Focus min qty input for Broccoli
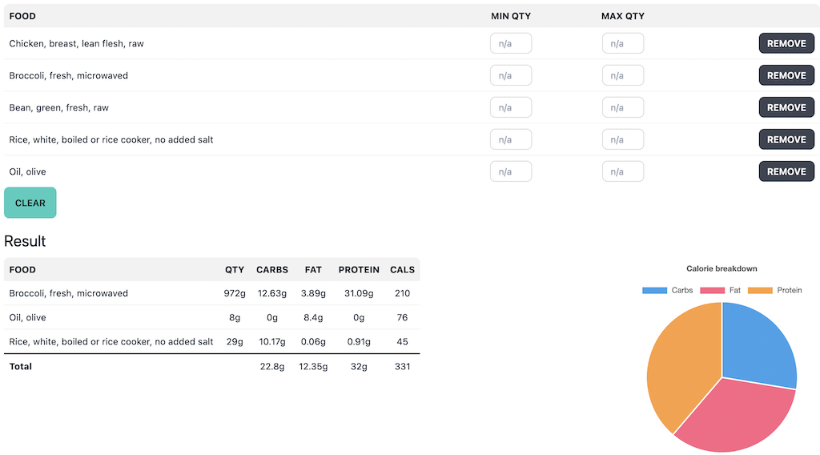The image size is (820, 455). point(510,75)
